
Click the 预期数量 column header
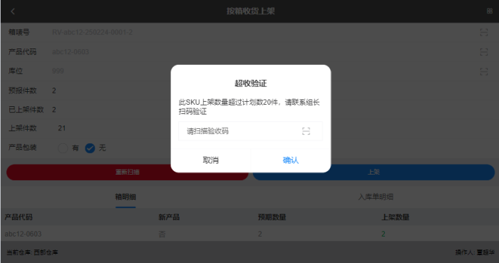pos(272,217)
